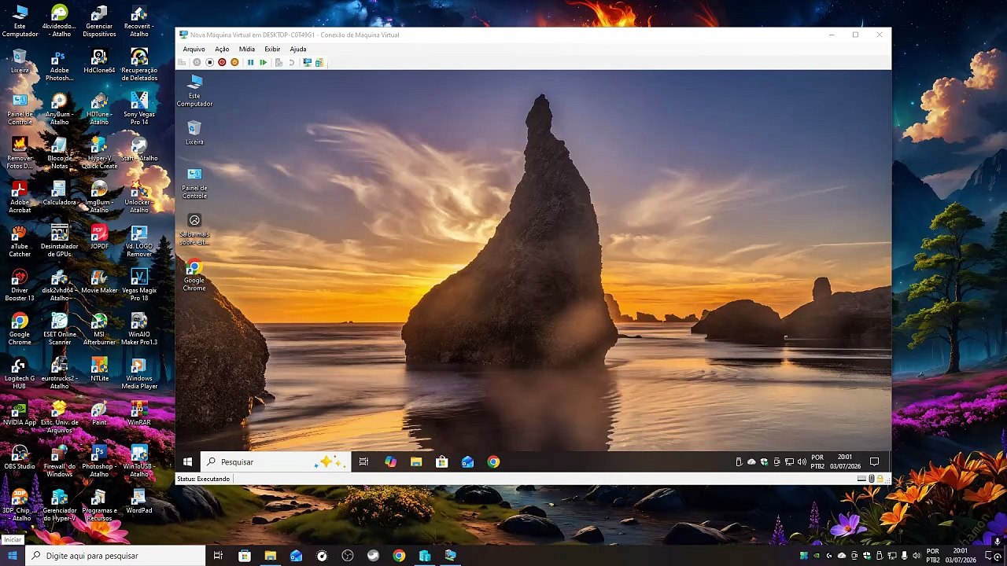Open the VM Start menu button
The image size is (1007, 566).
pos(187,462)
